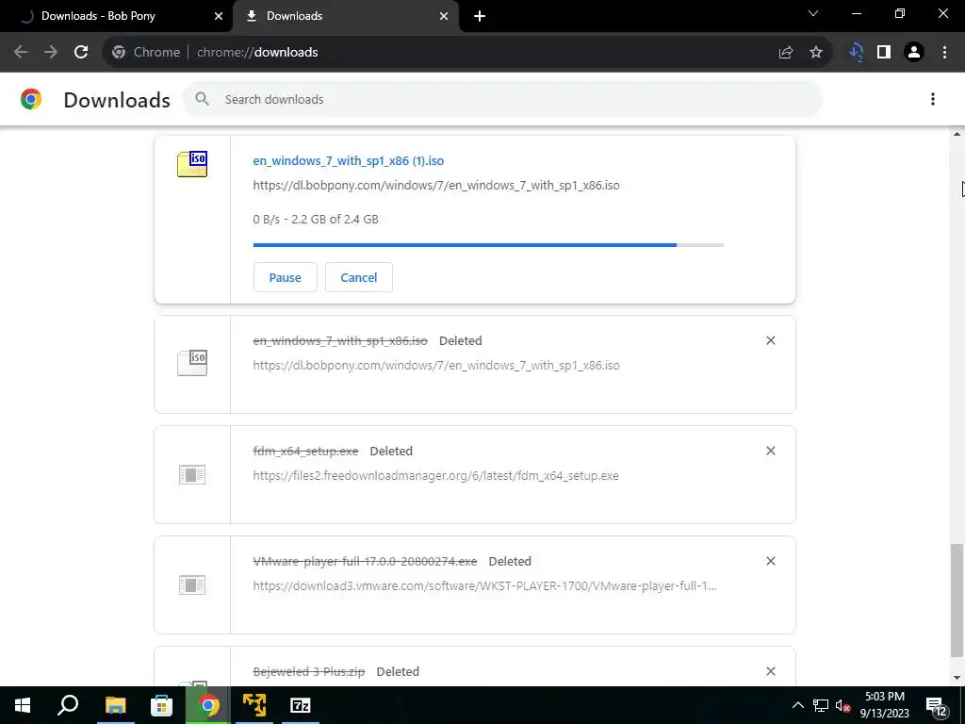Open the Windows Start menu
Viewport: 965px width, 724px height.
23,705
